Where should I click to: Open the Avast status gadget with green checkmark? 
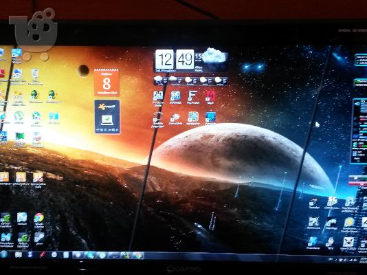(107, 117)
